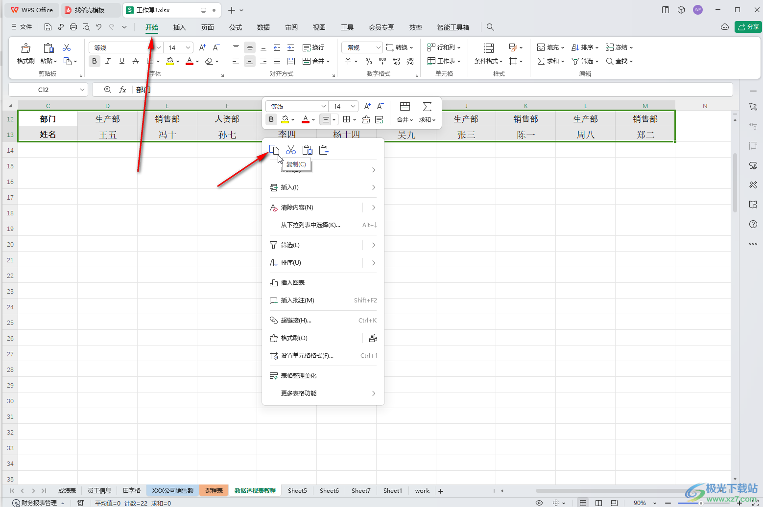Click the search magnifier in menu bar
This screenshot has width=763, height=507.
point(490,27)
